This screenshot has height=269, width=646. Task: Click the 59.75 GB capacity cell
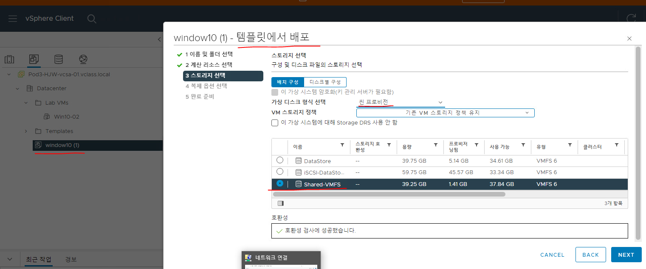point(414,172)
